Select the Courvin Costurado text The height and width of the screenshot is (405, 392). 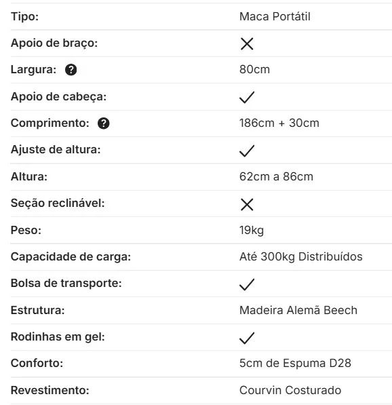(290, 390)
